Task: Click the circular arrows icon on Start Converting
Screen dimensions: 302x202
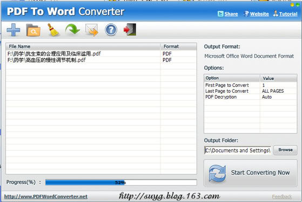Action: click(x=217, y=173)
